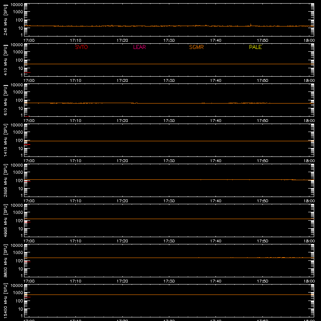Click the 1000 tick value on the 4995 MHz axis

[18, 212]
